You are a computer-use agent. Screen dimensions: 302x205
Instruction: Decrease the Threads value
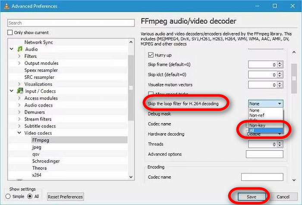[x=280, y=146]
